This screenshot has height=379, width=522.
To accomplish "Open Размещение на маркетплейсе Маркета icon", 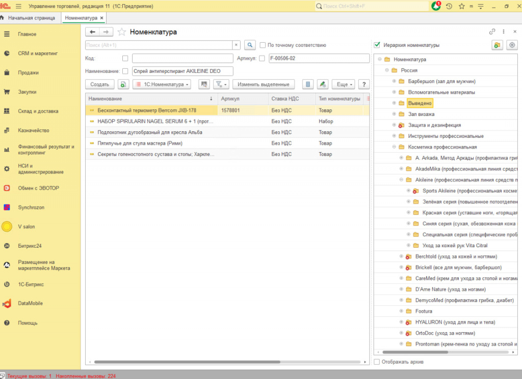I will click(x=7, y=265).
